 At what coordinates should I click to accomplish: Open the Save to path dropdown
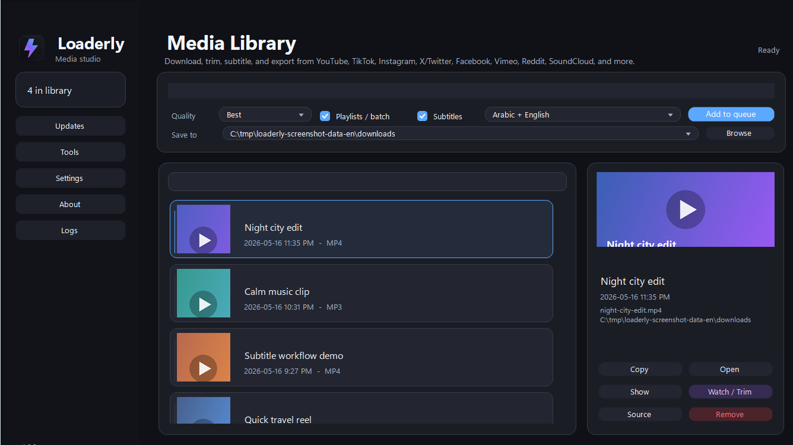coord(461,133)
